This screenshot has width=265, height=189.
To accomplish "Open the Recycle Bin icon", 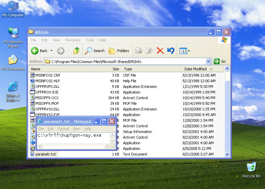I will click(x=251, y=170).
